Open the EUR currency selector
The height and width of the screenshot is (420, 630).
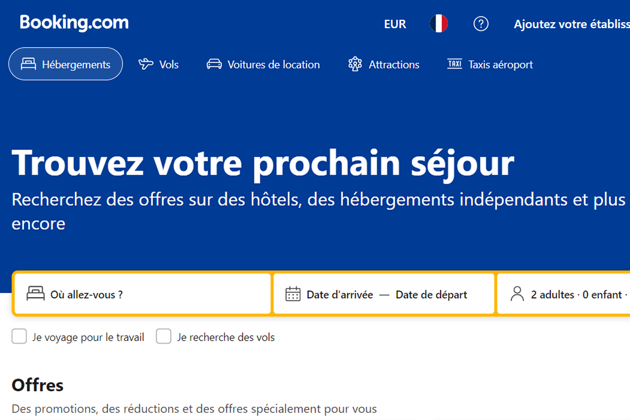395,24
